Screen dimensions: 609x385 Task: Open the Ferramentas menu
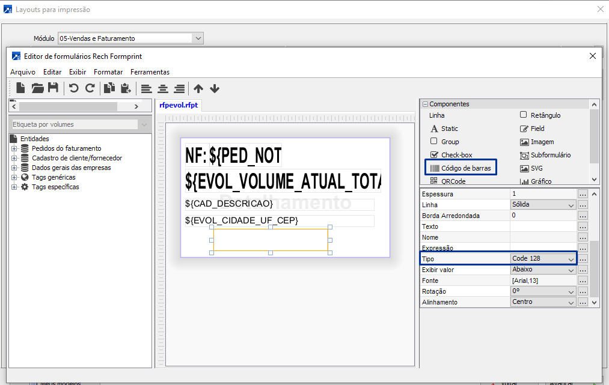(150, 72)
